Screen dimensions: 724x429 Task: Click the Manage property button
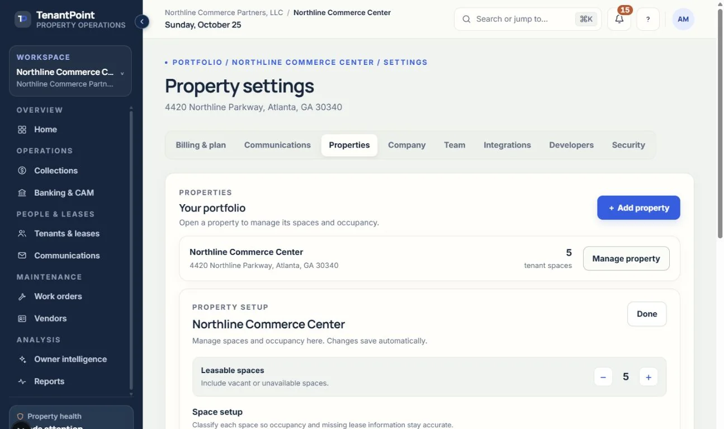626,258
